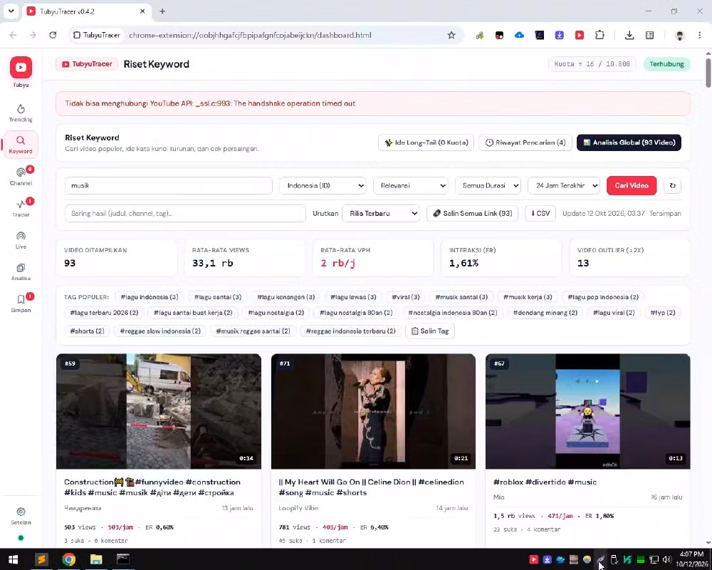Select the #lagu indonesia (3) tag
This screenshot has height=570, width=712.
click(x=150, y=297)
